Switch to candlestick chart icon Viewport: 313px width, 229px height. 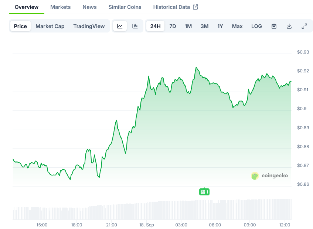tap(135, 26)
